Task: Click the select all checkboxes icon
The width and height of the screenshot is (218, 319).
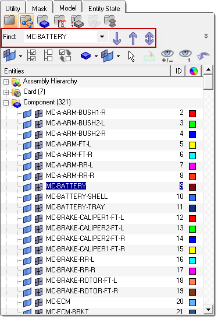Action: point(31,55)
